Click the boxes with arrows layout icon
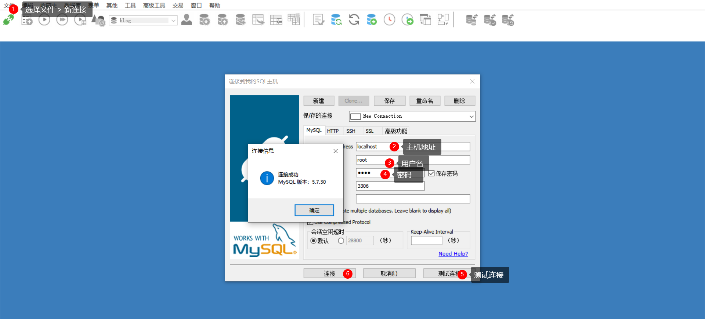The image size is (705, 319). 443,19
